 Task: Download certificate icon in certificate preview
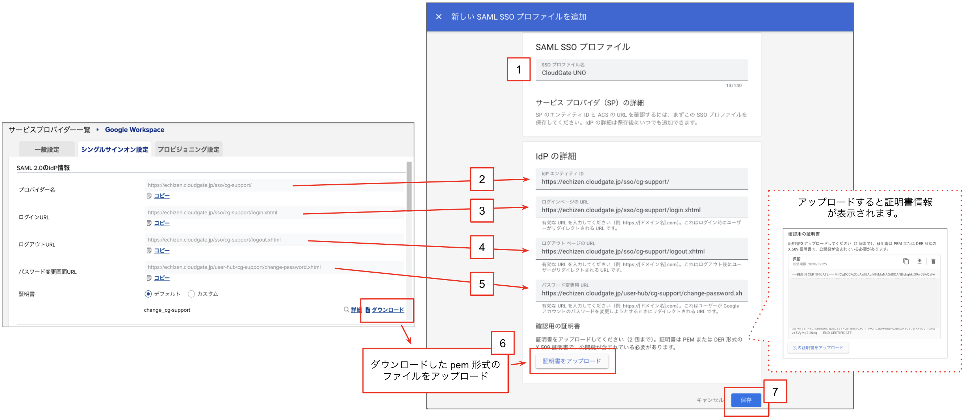[919, 261]
